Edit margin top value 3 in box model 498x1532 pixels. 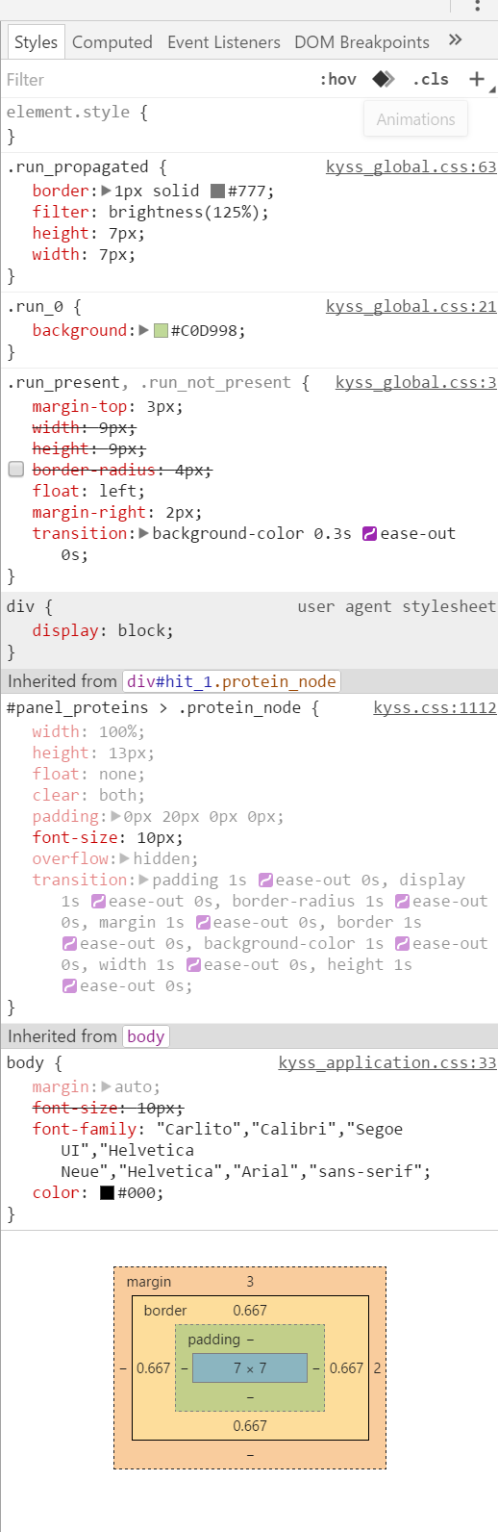pyautogui.click(x=250, y=1281)
